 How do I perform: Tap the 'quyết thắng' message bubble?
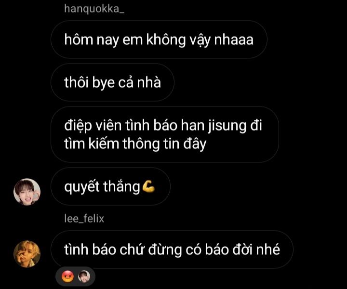(110, 186)
